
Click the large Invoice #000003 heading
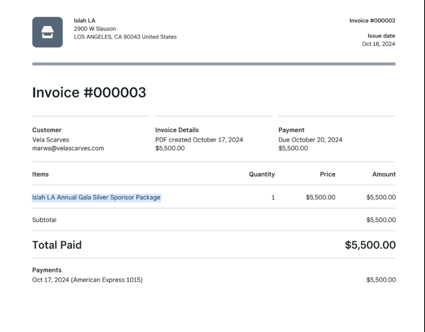coord(89,93)
